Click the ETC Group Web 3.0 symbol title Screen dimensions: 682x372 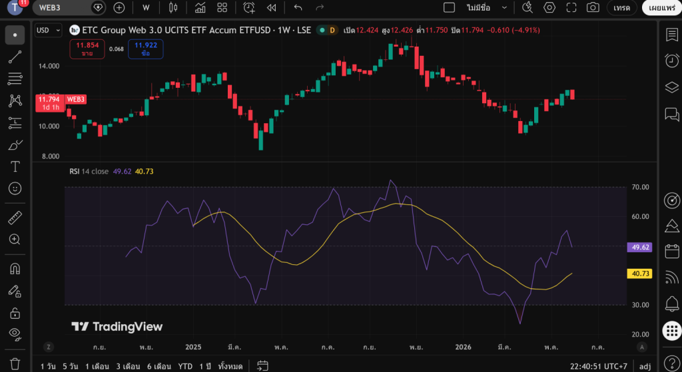tap(196, 30)
